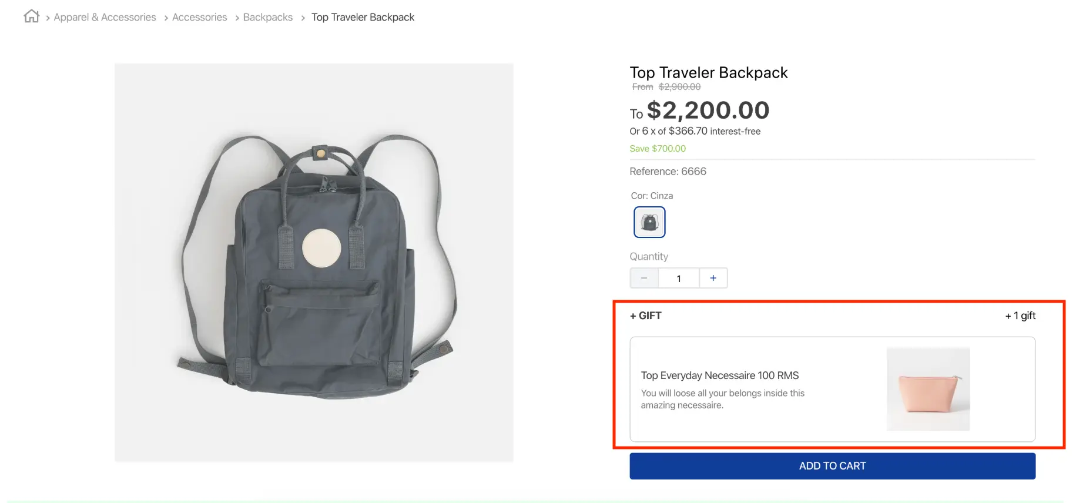Open Apparel & Accessories breadcrumb link
Viewport: 1086px width, 503px height.
click(x=105, y=18)
